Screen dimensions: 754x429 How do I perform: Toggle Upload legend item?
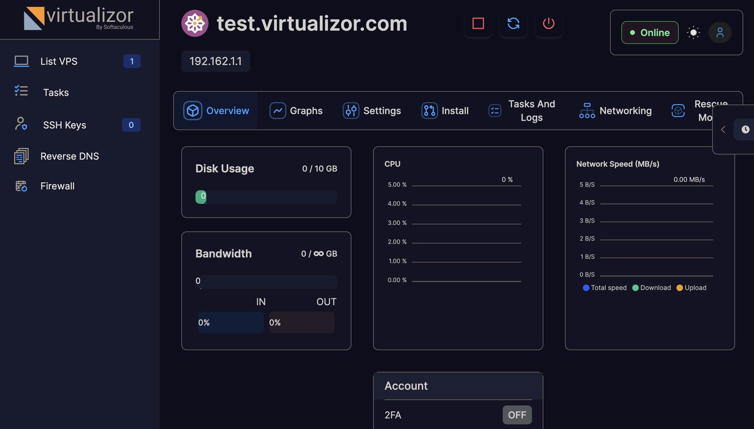coord(691,288)
